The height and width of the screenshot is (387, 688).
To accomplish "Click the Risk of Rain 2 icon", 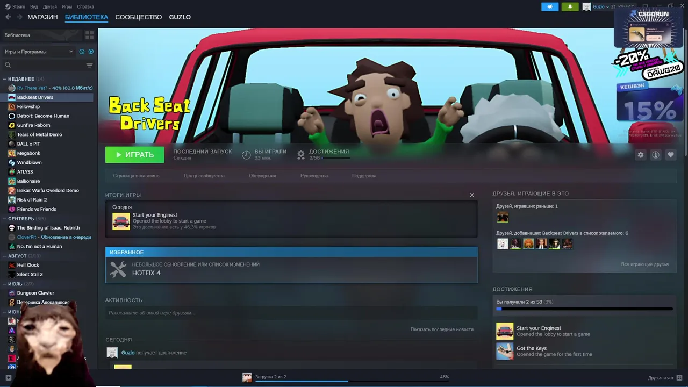I will [x=12, y=200].
